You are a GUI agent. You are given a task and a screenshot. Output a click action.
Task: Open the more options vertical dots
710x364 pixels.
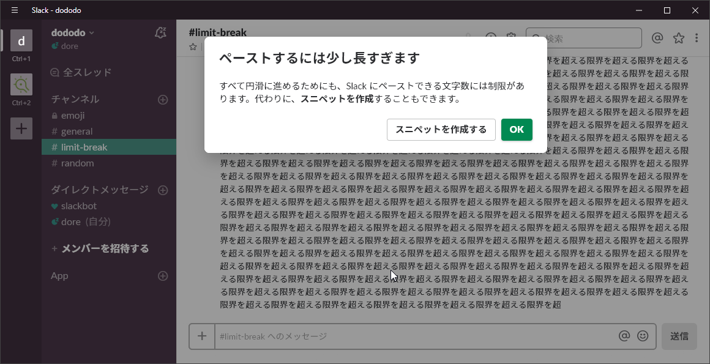(x=697, y=38)
